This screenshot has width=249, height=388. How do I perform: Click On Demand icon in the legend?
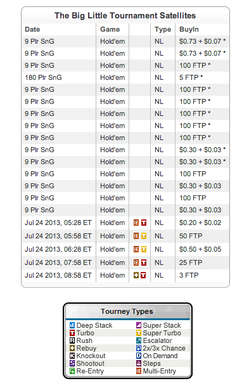[139, 356]
